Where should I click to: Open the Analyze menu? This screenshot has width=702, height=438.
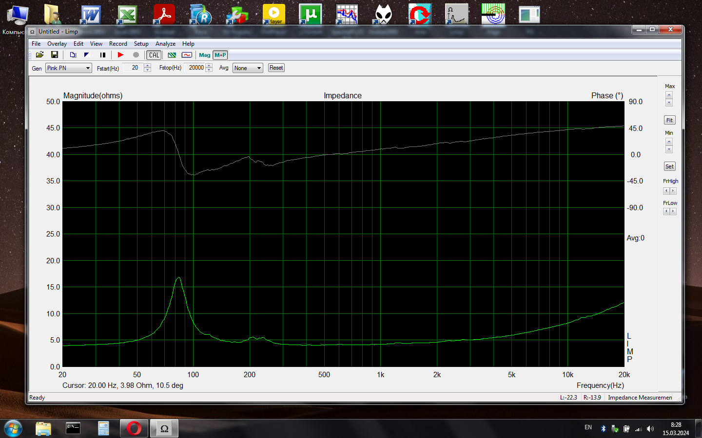pyautogui.click(x=165, y=44)
